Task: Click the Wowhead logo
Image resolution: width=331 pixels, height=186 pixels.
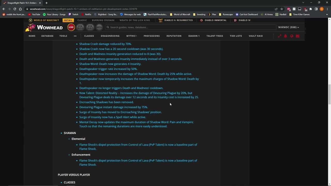Action: (44, 27)
